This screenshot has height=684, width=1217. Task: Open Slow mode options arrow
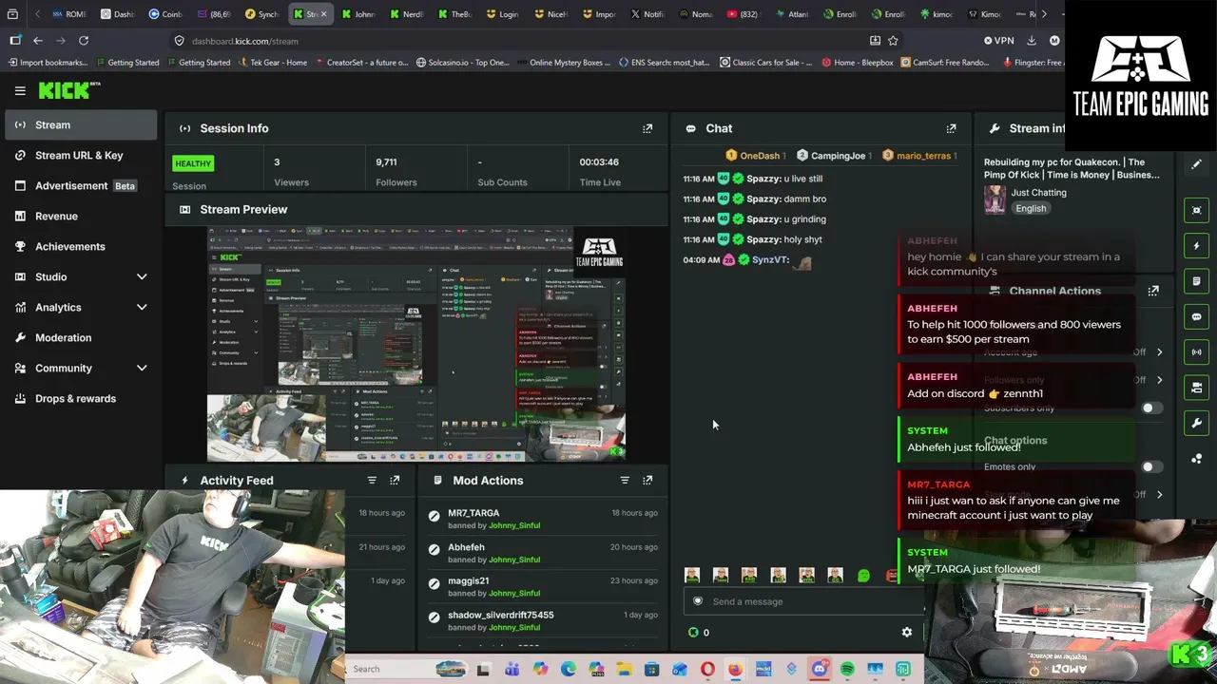point(1159,495)
